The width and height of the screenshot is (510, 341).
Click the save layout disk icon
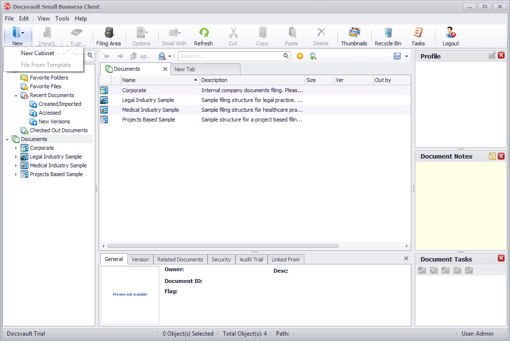click(397, 56)
